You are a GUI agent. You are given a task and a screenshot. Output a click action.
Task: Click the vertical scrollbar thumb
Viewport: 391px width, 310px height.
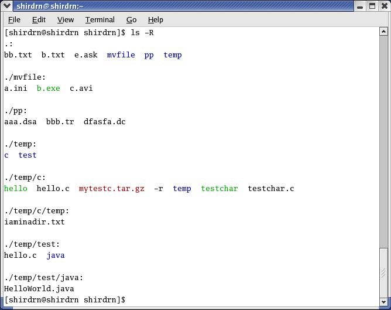click(x=383, y=272)
